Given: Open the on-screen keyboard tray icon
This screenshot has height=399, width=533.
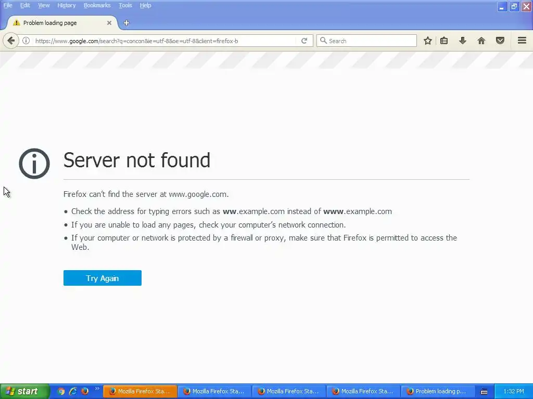Looking at the screenshot, I should [484, 392].
